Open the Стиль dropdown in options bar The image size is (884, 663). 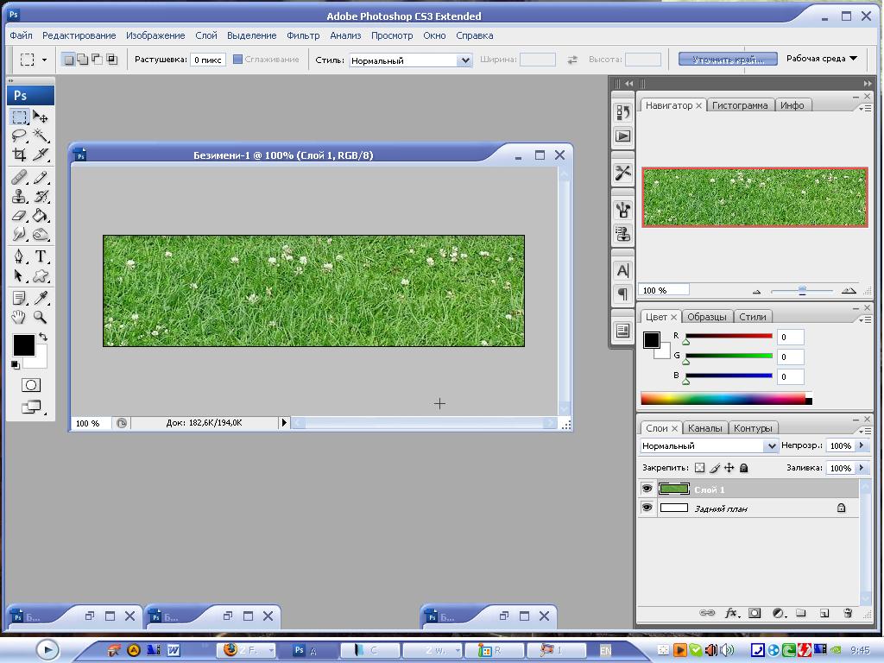464,60
